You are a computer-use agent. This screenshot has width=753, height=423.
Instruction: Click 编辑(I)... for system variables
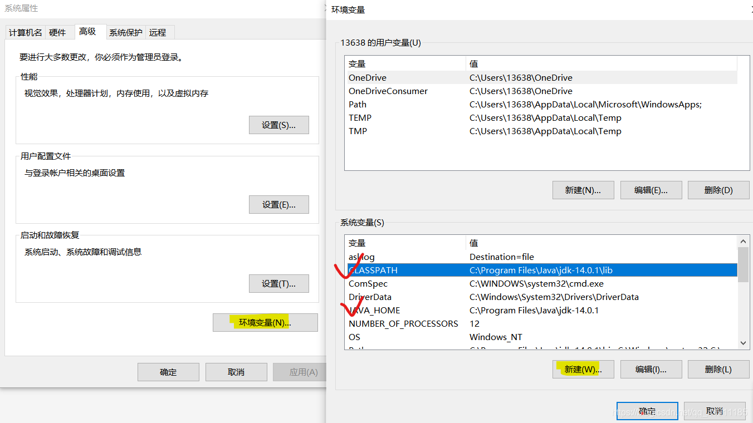(651, 369)
